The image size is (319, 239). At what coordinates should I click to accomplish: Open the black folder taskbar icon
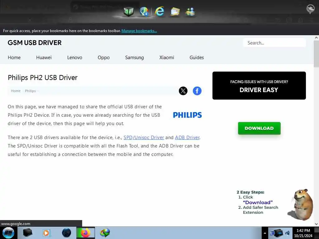(x=27, y=233)
